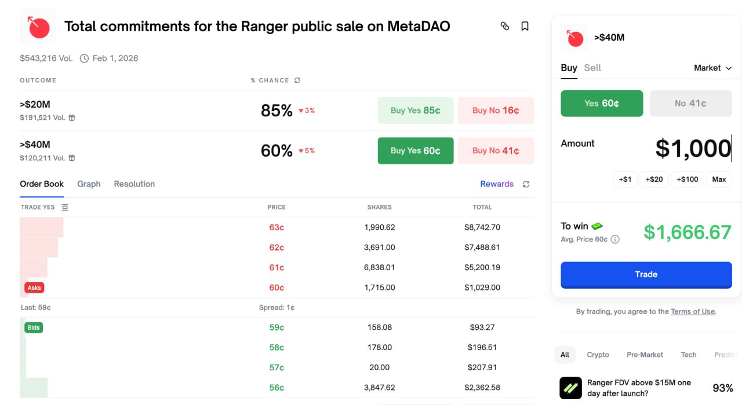Image resolution: width=742 pixels, height=405 pixels.
Task: Switch to the Resolution tab
Action: point(134,184)
